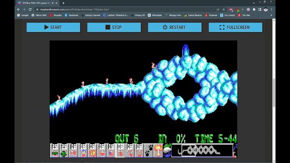This screenshot has width=290, height=163.
Task: Open the Disney XD bookmark
Action: click(x=138, y=15)
